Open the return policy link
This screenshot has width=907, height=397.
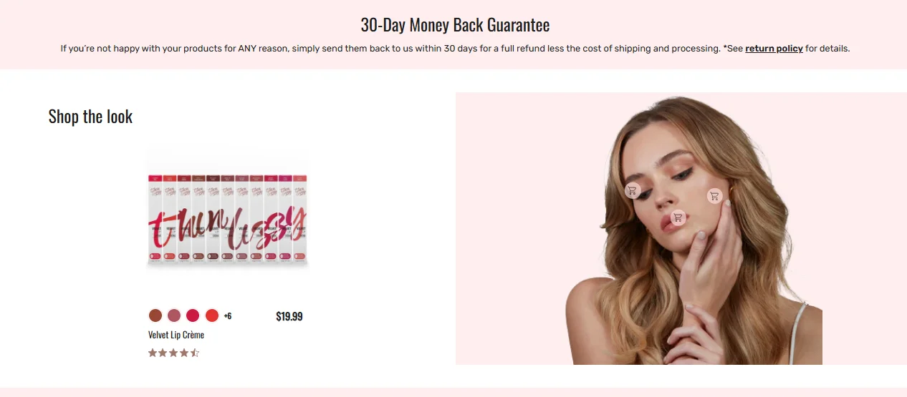click(774, 49)
